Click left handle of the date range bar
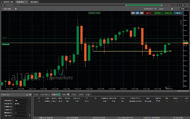 pyautogui.click(x=126, y=5)
